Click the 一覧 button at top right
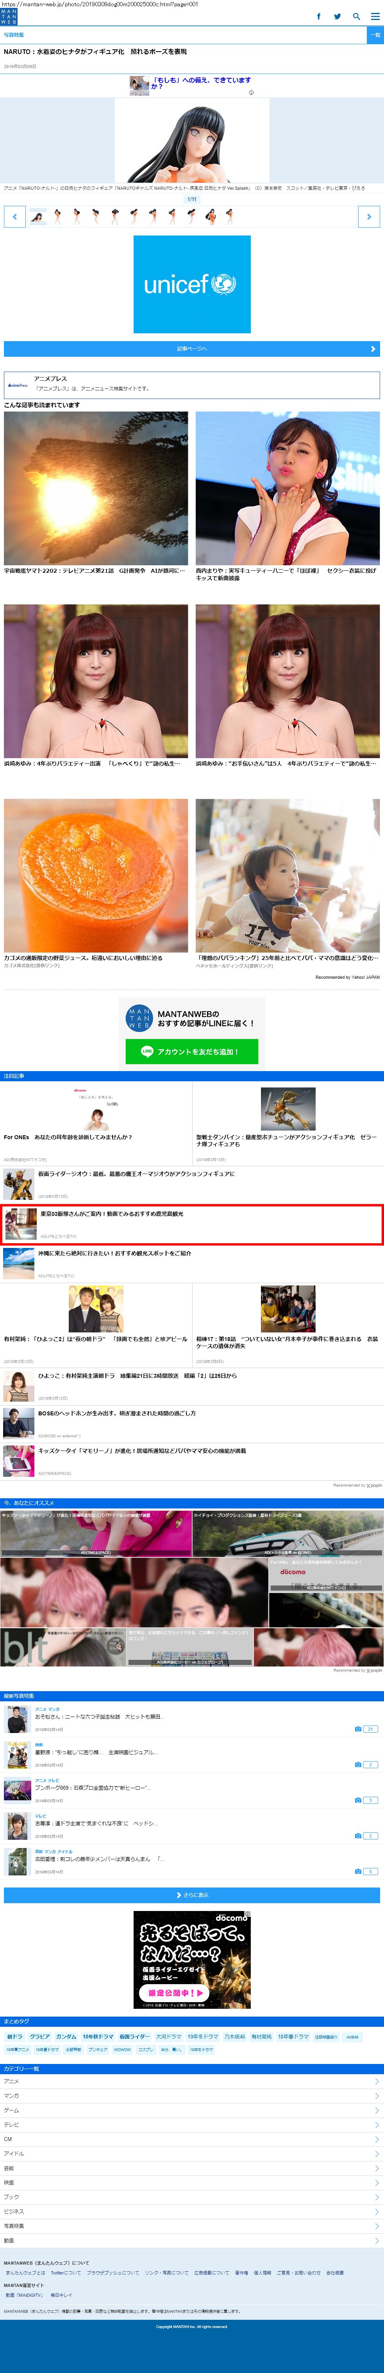The height and width of the screenshot is (2373, 384). [375, 35]
